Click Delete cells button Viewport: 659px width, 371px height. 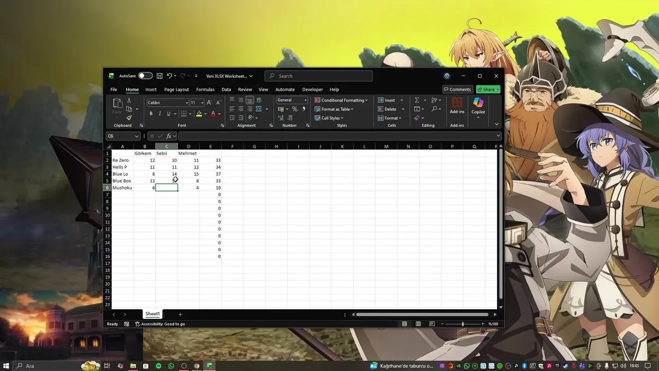[387, 109]
